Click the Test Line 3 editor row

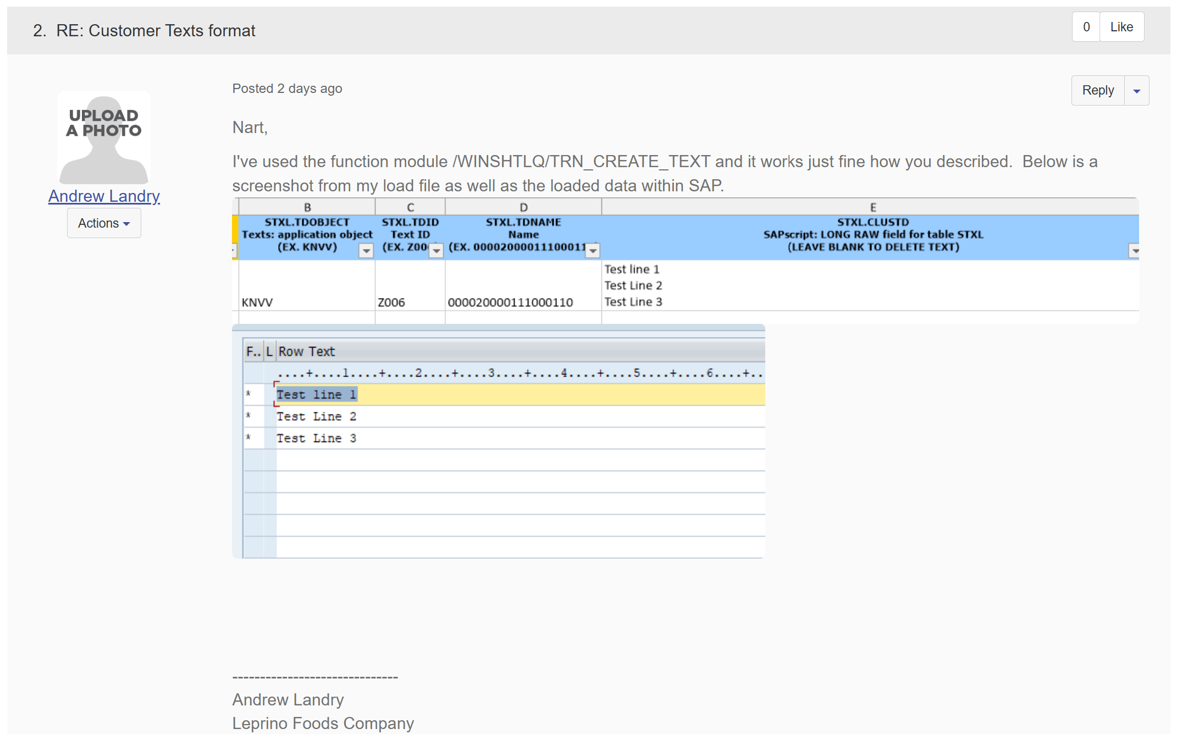pos(317,438)
